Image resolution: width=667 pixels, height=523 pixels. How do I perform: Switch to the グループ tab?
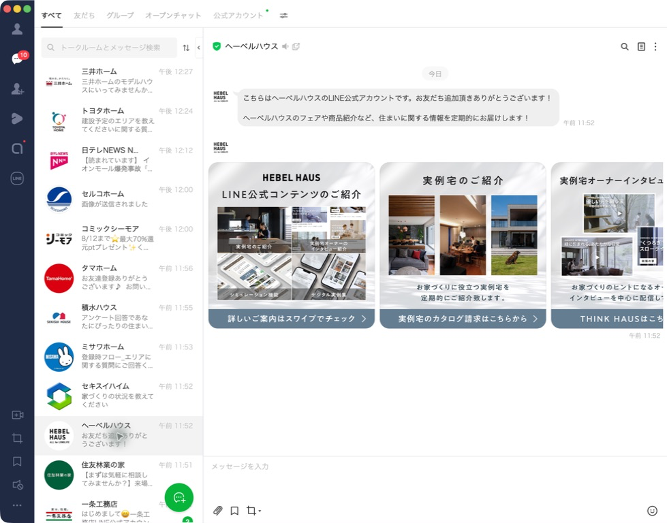[x=120, y=15]
